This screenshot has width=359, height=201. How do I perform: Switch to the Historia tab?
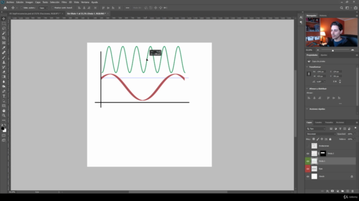(323, 16)
